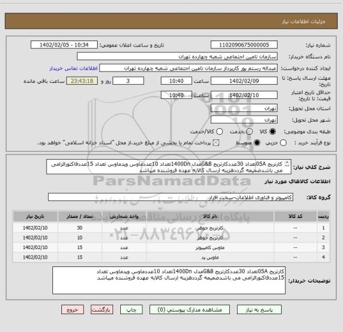Viewport: 343px width, 332px height.
Task: Click date 1402/02/10 in ماوس پد row
Action: coord(35,257)
